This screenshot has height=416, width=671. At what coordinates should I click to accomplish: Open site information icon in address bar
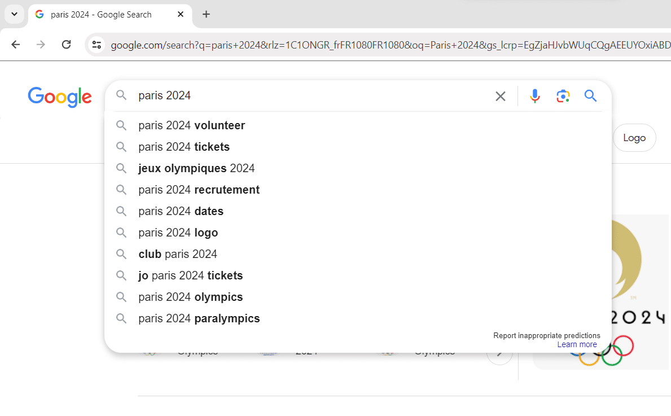click(x=97, y=45)
